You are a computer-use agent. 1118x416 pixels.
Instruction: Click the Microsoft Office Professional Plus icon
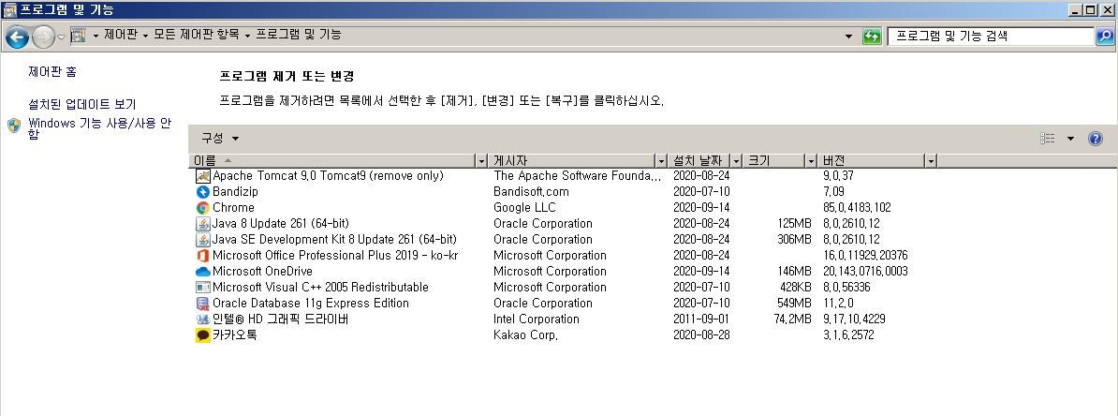pos(203,256)
